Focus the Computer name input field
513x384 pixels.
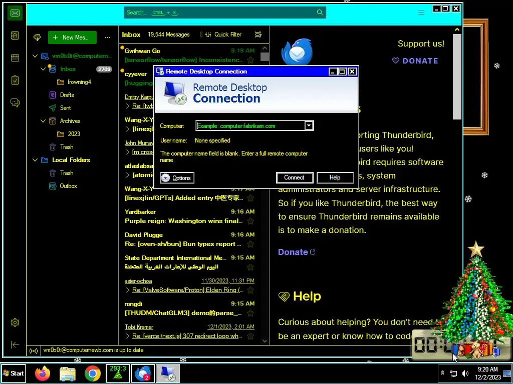click(x=250, y=125)
